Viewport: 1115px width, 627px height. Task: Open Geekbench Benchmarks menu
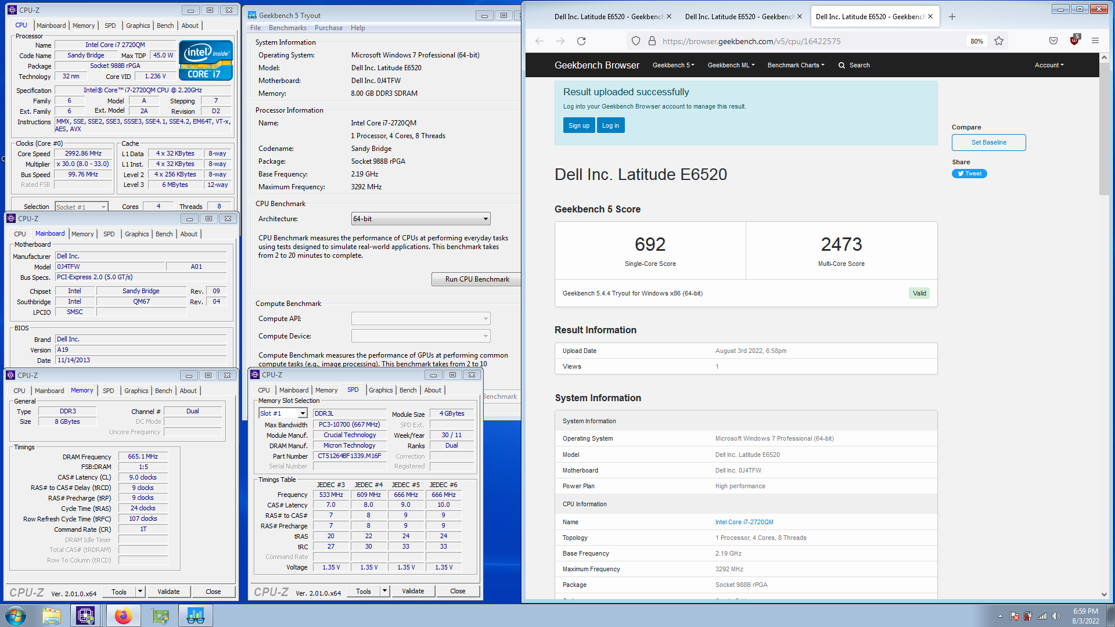tap(287, 28)
